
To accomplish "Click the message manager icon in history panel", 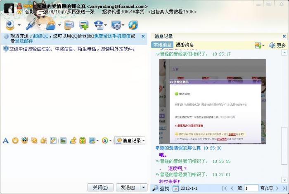I will tap(258, 45).
